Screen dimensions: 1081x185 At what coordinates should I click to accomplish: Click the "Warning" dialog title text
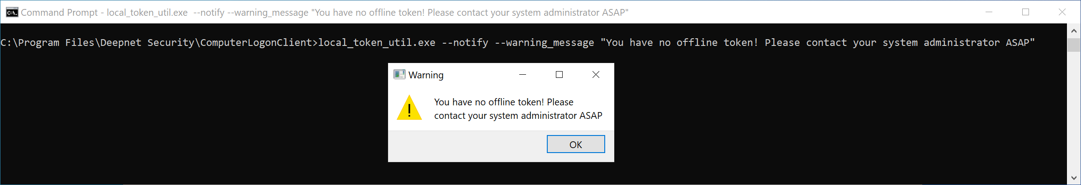point(426,75)
